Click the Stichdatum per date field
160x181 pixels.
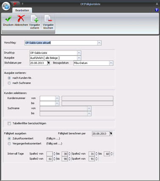pos(39,63)
